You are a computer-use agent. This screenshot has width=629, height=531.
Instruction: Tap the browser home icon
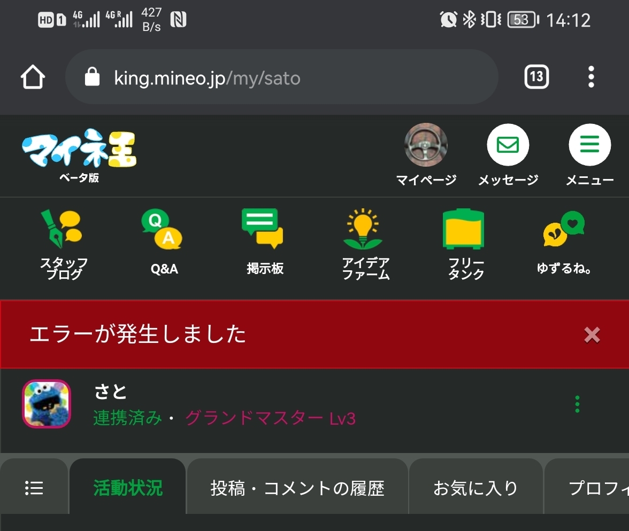coord(33,76)
